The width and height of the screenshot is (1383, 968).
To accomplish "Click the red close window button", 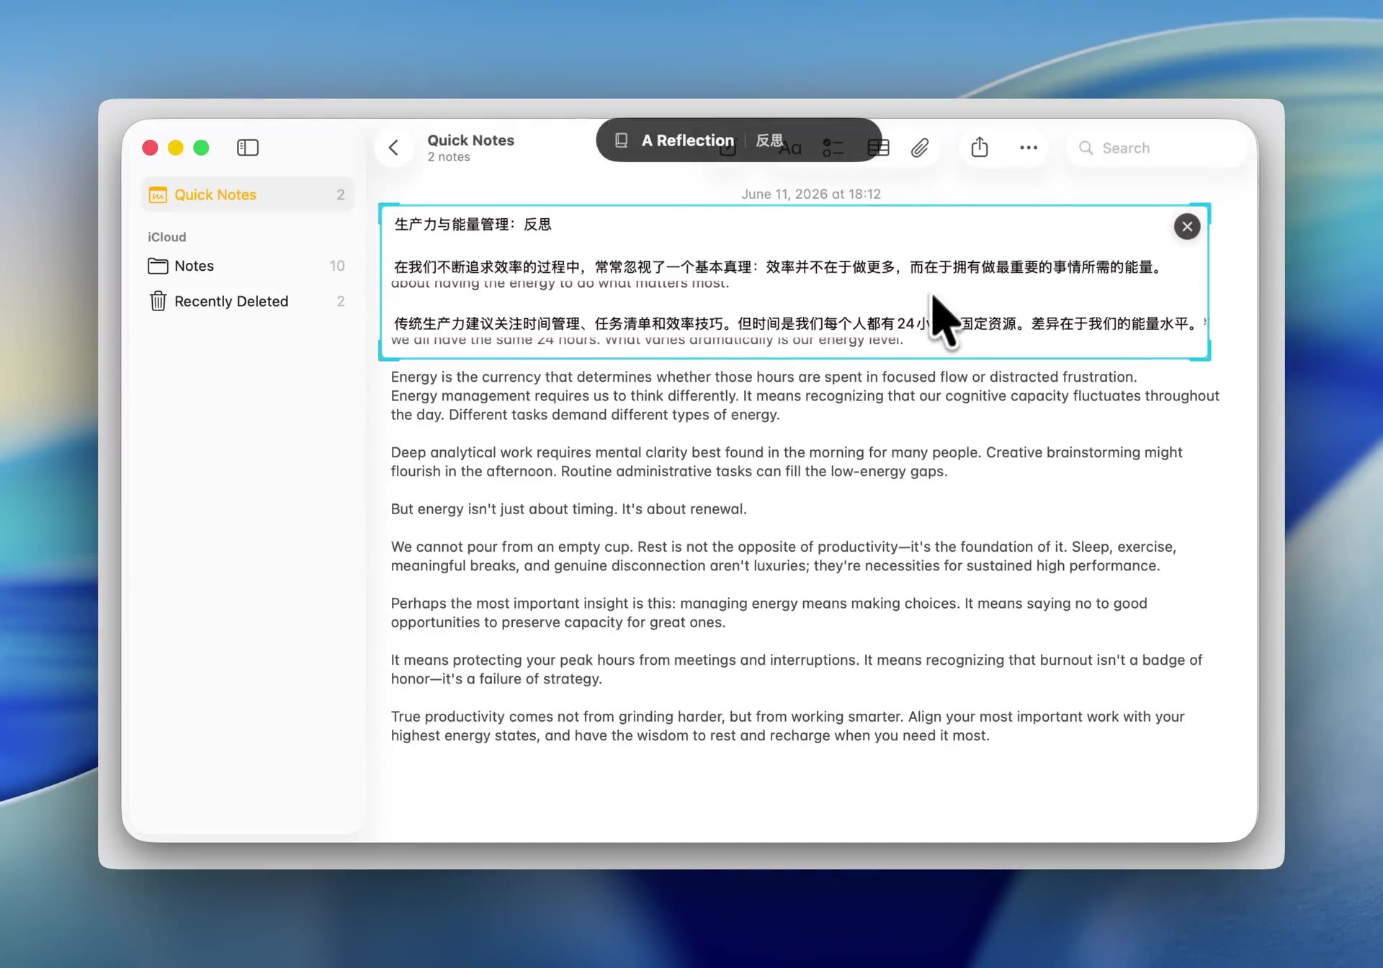I will [x=150, y=148].
